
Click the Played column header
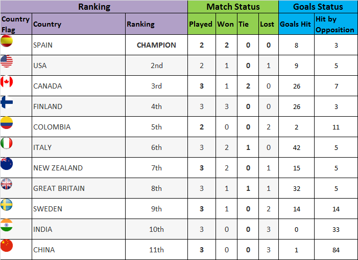pyautogui.click(x=201, y=24)
